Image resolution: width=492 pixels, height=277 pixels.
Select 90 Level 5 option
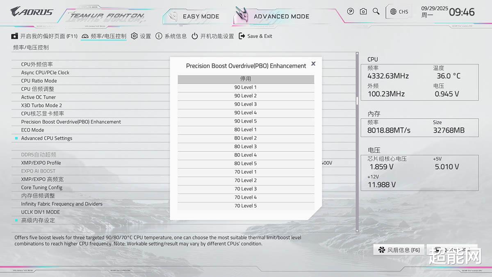coord(246,121)
